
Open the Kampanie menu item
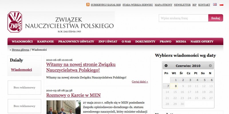tap(46, 42)
